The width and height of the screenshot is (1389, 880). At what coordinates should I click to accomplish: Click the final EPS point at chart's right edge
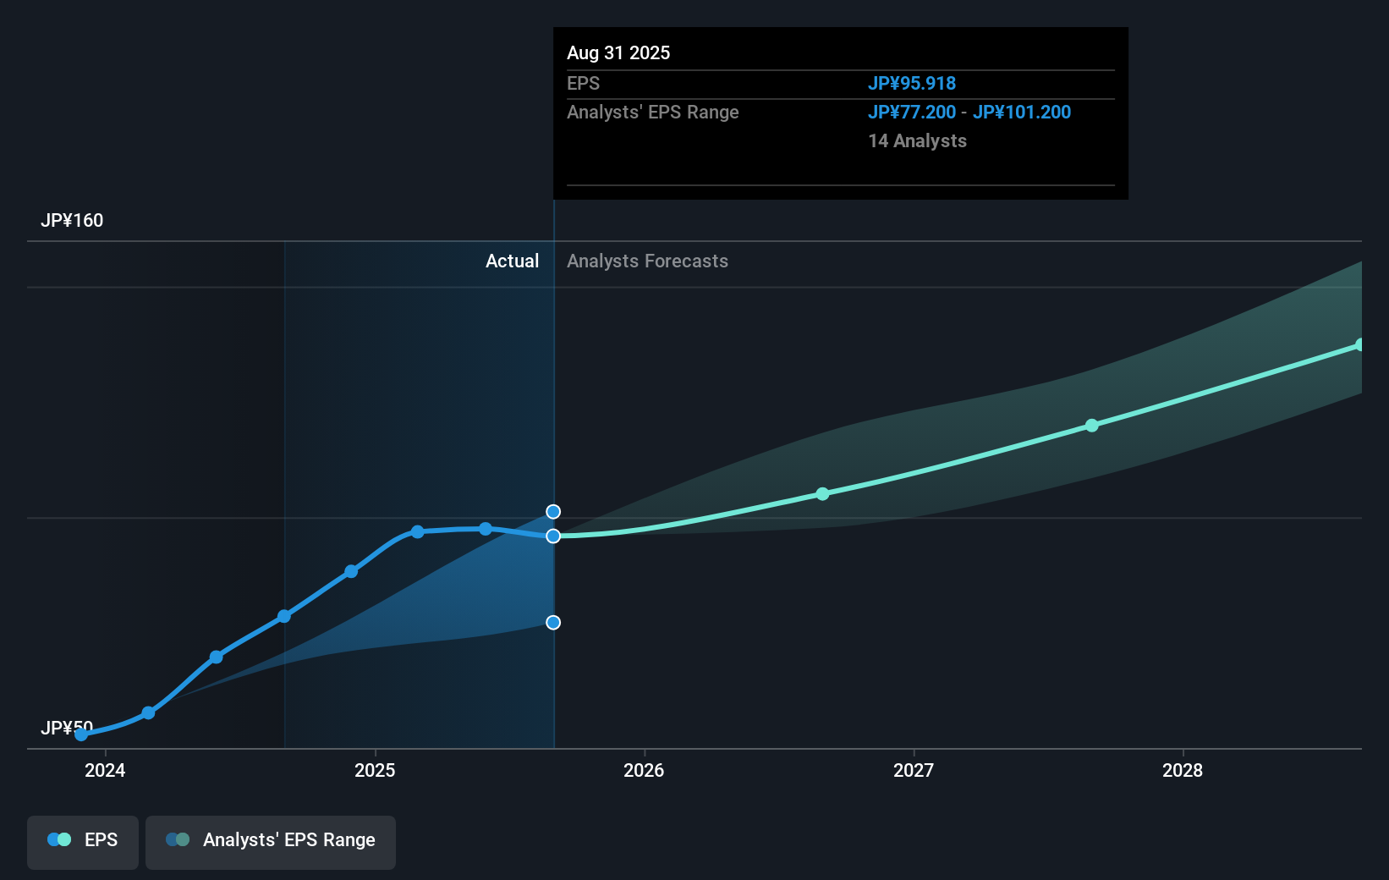point(1359,344)
